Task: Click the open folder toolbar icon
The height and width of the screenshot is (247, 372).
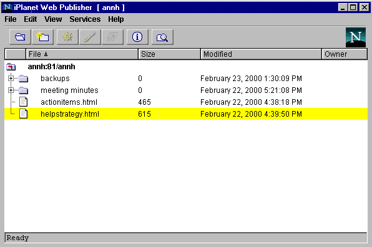Action: (x=20, y=37)
